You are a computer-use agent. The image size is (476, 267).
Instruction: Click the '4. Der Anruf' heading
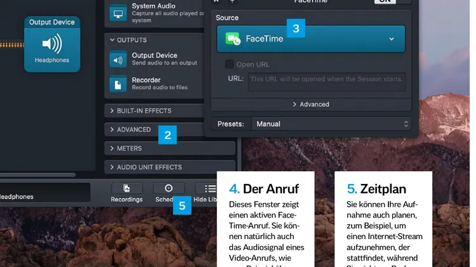point(264,189)
